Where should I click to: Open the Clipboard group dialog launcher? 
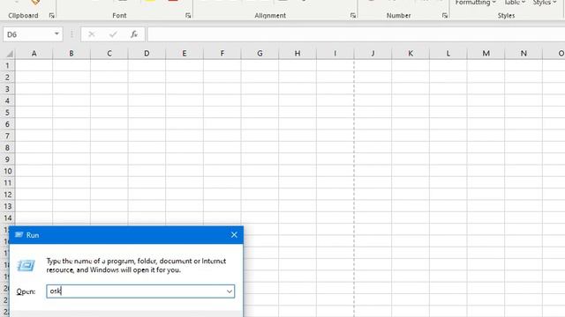pos(51,16)
